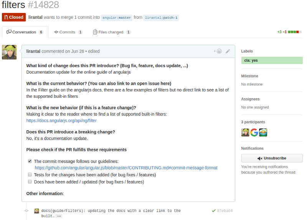Click the green check commit status icon

pyautogui.click(x=213, y=211)
